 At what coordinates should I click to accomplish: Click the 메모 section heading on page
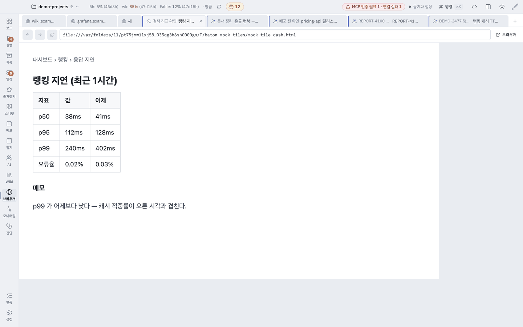pyautogui.click(x=39, y=188)
